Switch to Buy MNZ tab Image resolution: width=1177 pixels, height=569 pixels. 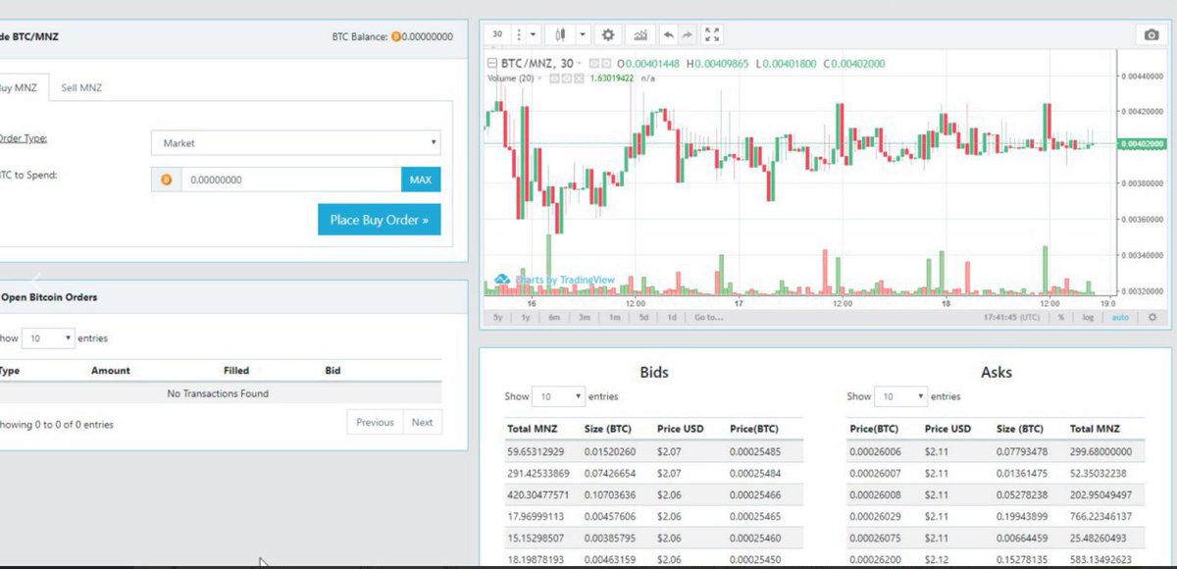click(20, 87)
